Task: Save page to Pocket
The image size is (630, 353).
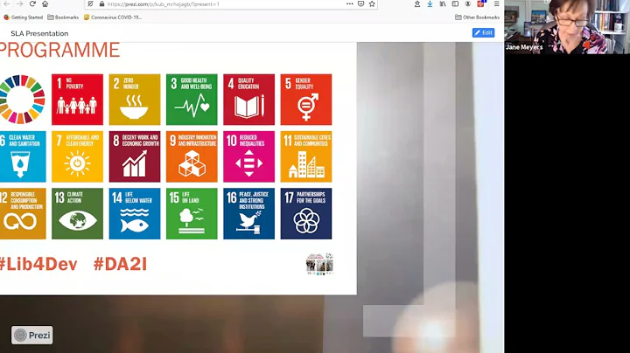Action: click(360, 4)
